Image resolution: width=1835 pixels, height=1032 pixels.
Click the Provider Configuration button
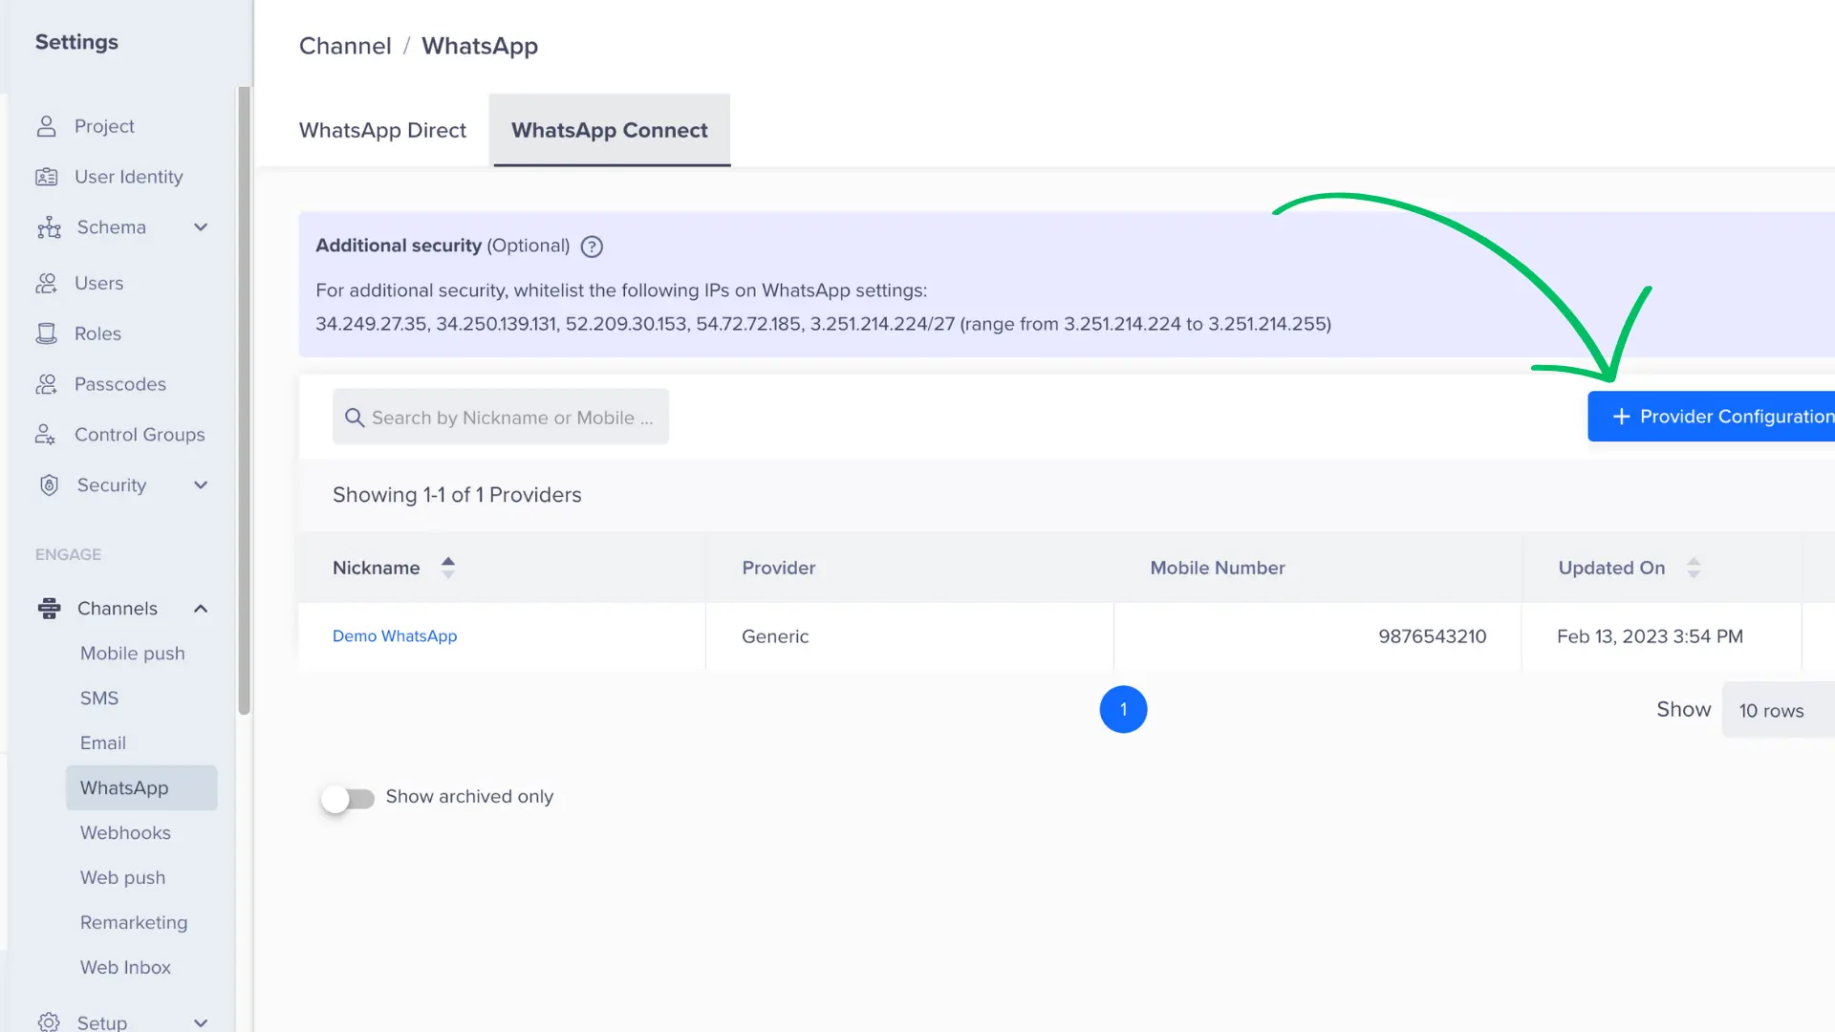click(x=1716, y=417)
